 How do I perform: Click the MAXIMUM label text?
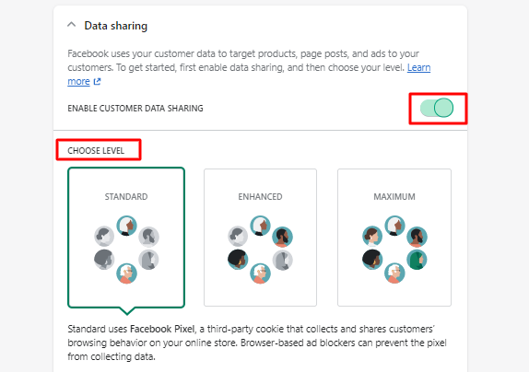coord(394,197)
